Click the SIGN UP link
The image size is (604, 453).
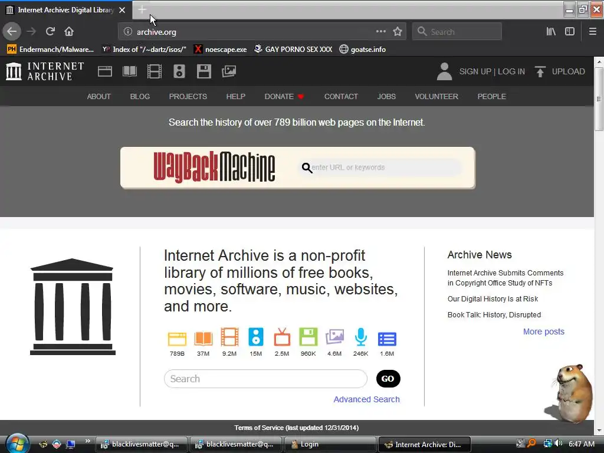coord(475,71)
